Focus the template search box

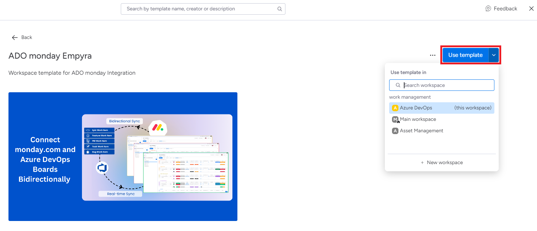tap(203, 9)
